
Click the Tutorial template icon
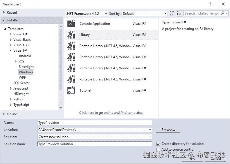pyautogui.click(x=71, y=90)
